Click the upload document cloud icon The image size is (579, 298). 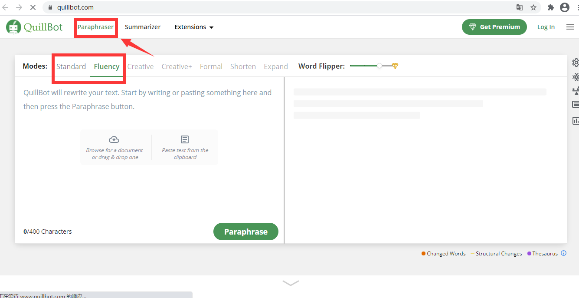[114, 139]
